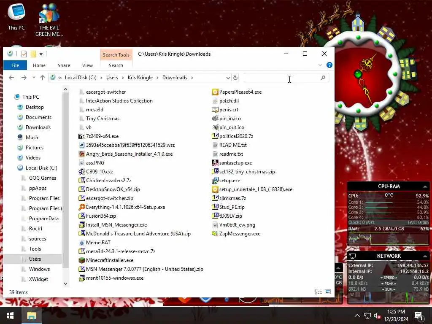This screenshot has width=432, height=324.
Task: Switch to the View ribbon tab
Action: click(87, 65)
